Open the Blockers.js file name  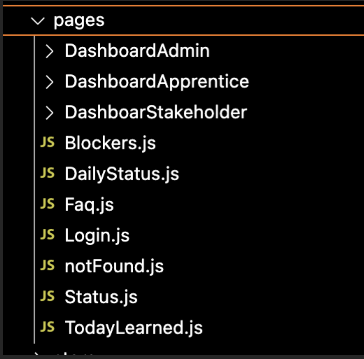click(x=110, y=143)
